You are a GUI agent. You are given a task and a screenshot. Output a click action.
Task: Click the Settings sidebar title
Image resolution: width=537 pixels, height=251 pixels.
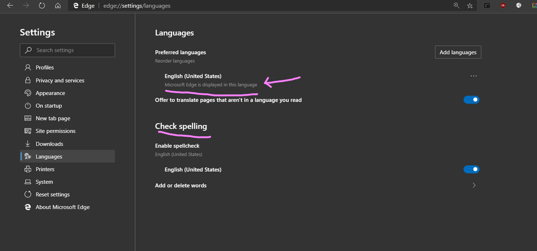tap(37, 32)
